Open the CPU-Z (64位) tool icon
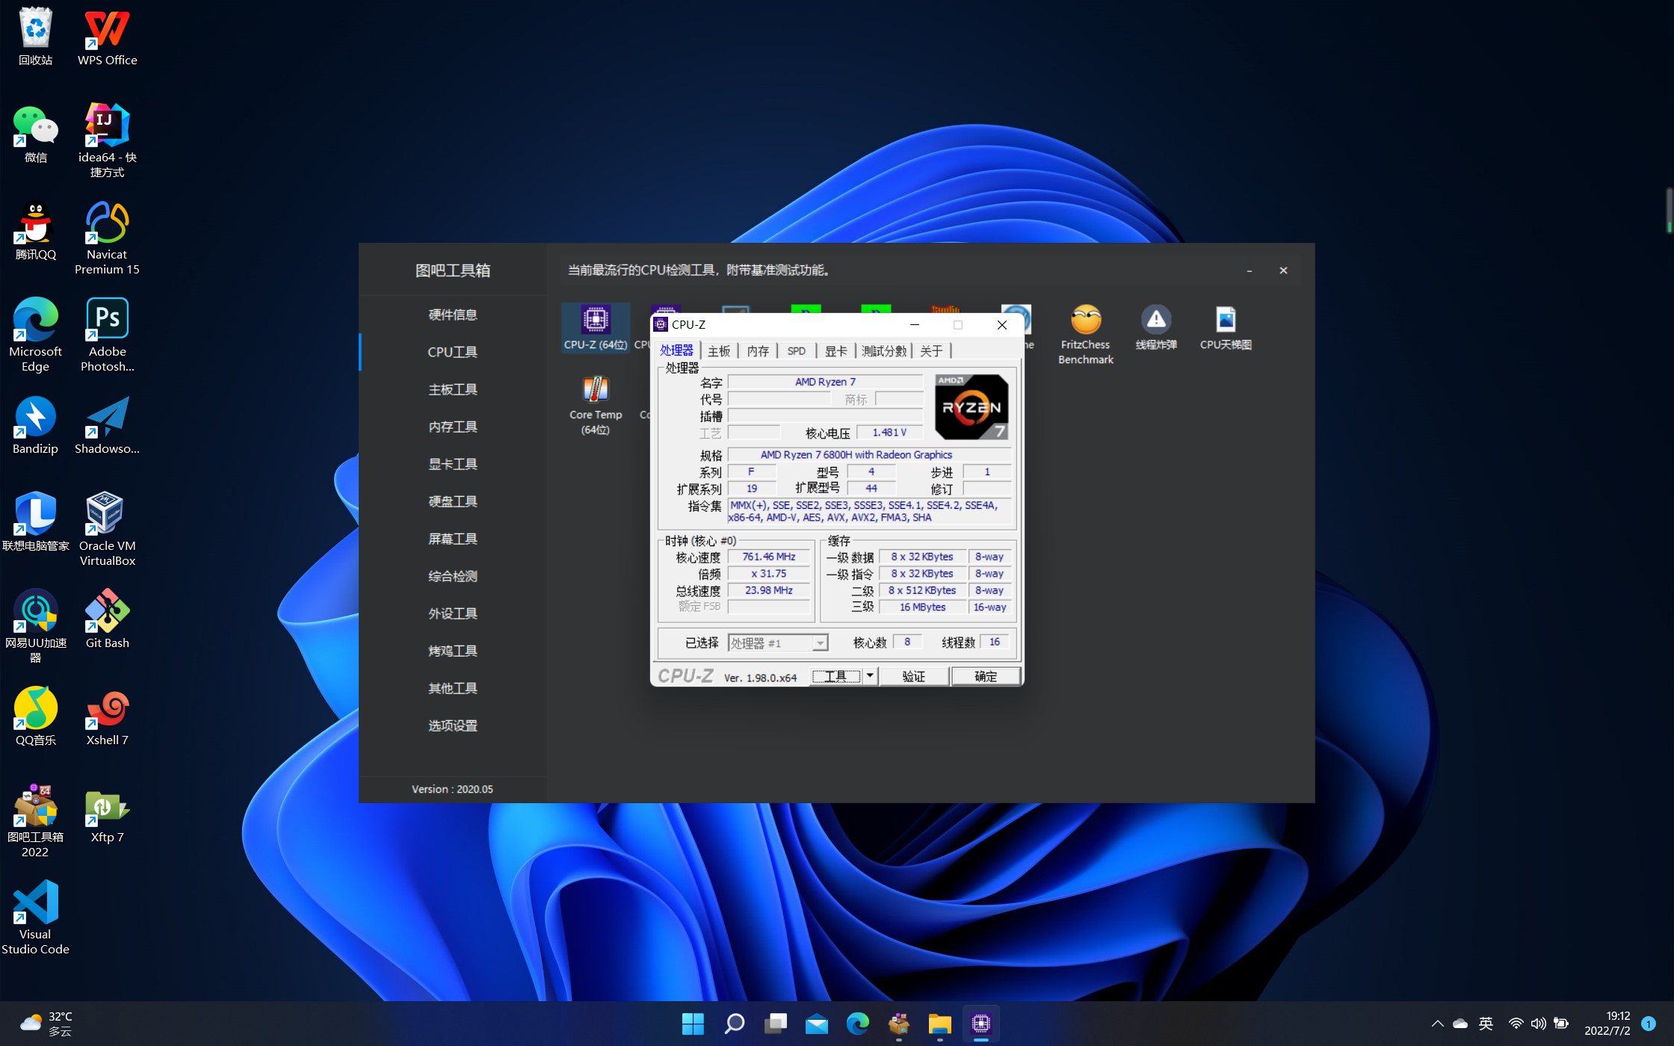The image size is (1674, 1046). tap(595, 327)
